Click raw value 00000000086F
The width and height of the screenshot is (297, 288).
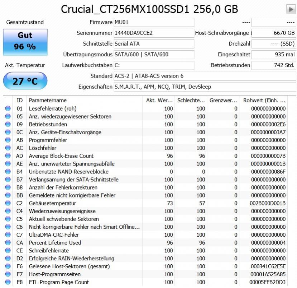click(268, 172)
